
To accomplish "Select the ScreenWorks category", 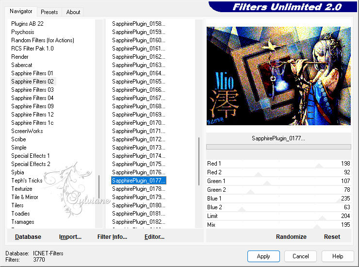I will [27, 131].
